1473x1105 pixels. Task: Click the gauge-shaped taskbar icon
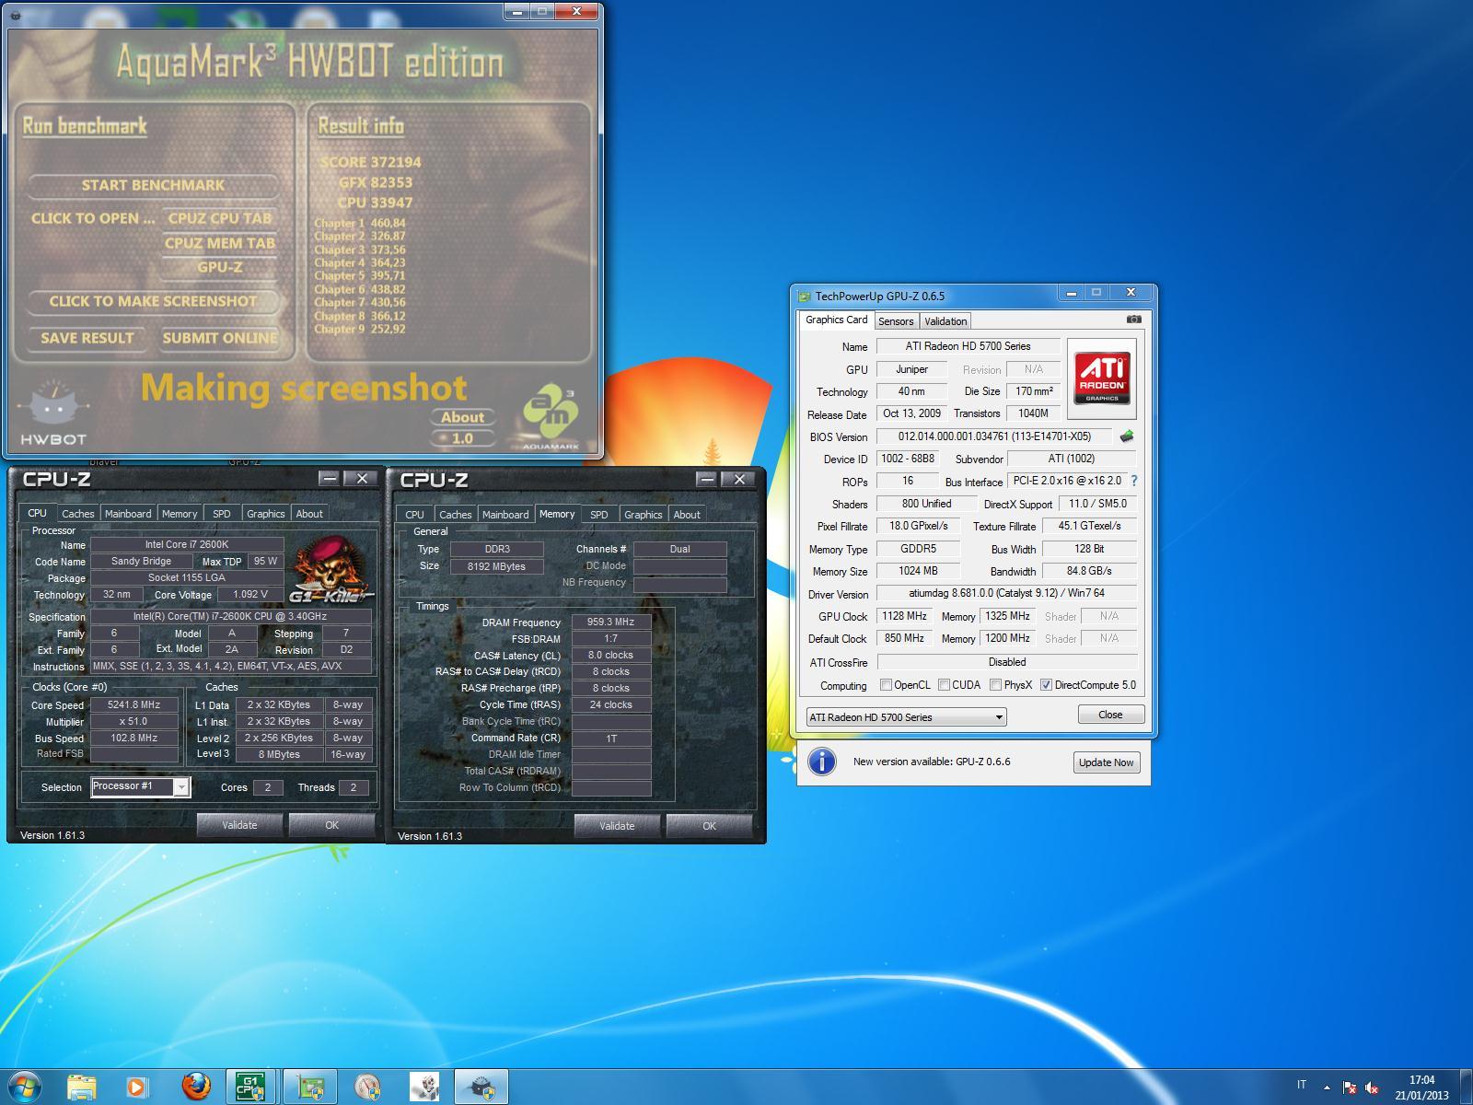(366, 1088)
